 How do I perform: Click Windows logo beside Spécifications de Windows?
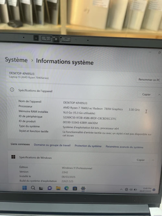coord(13,157)
